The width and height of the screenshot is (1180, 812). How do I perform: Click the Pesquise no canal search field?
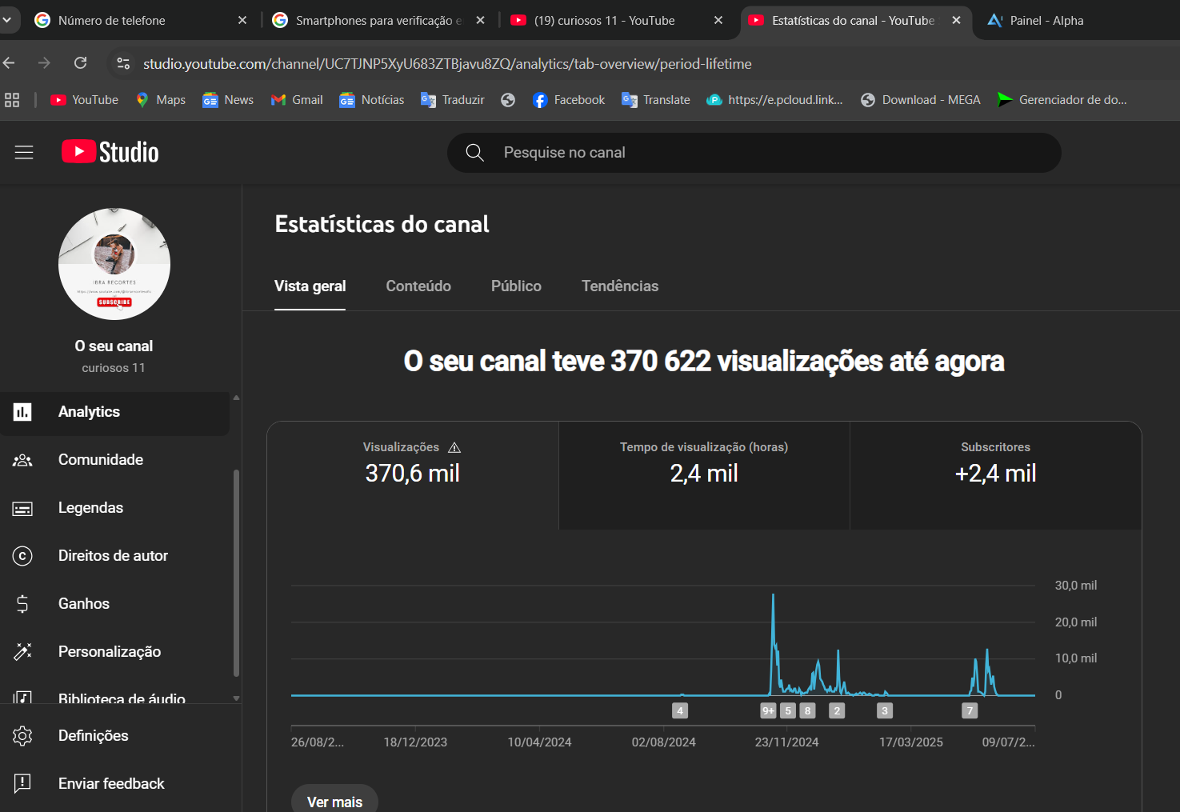754,153
